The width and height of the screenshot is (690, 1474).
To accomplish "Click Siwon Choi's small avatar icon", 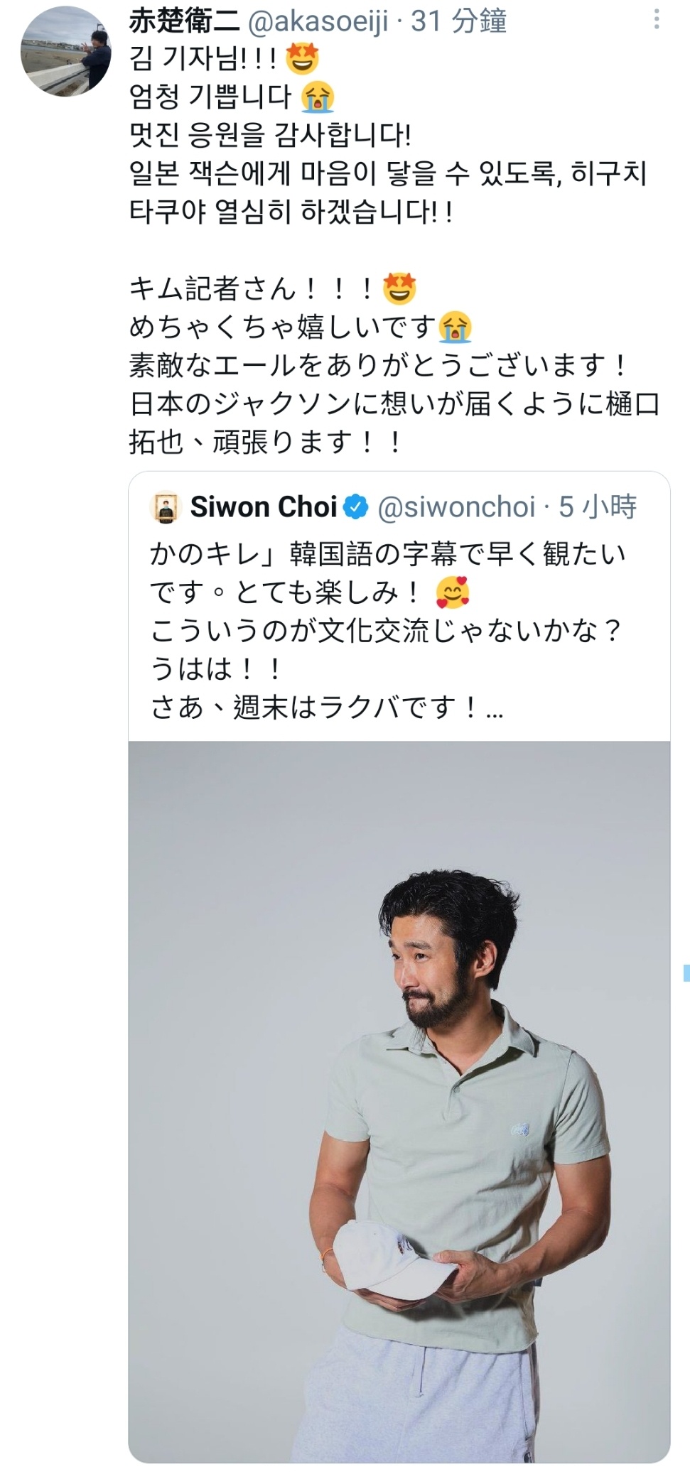I will [166, 507].
